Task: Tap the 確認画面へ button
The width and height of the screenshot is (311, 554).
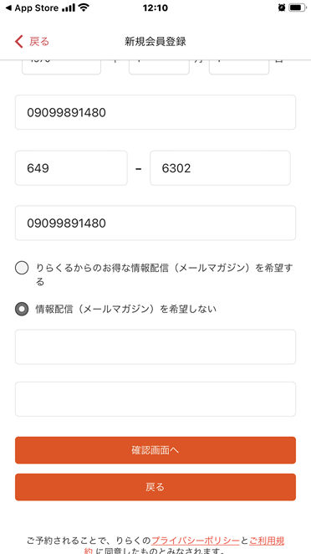Action: tap(155, 450)
